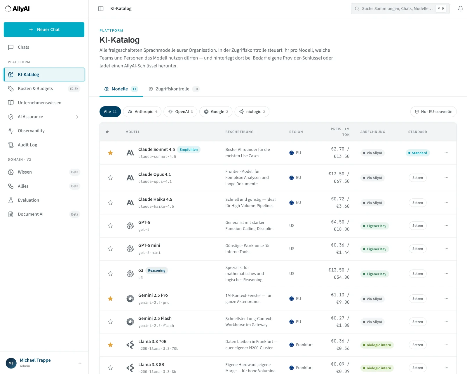
Task: Open the Audit-Log page
Action: point(44,145)
